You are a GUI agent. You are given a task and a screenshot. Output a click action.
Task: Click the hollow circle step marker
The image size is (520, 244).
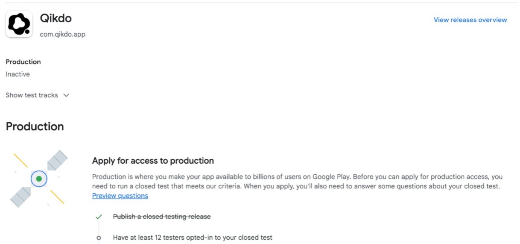coord(99,238)
